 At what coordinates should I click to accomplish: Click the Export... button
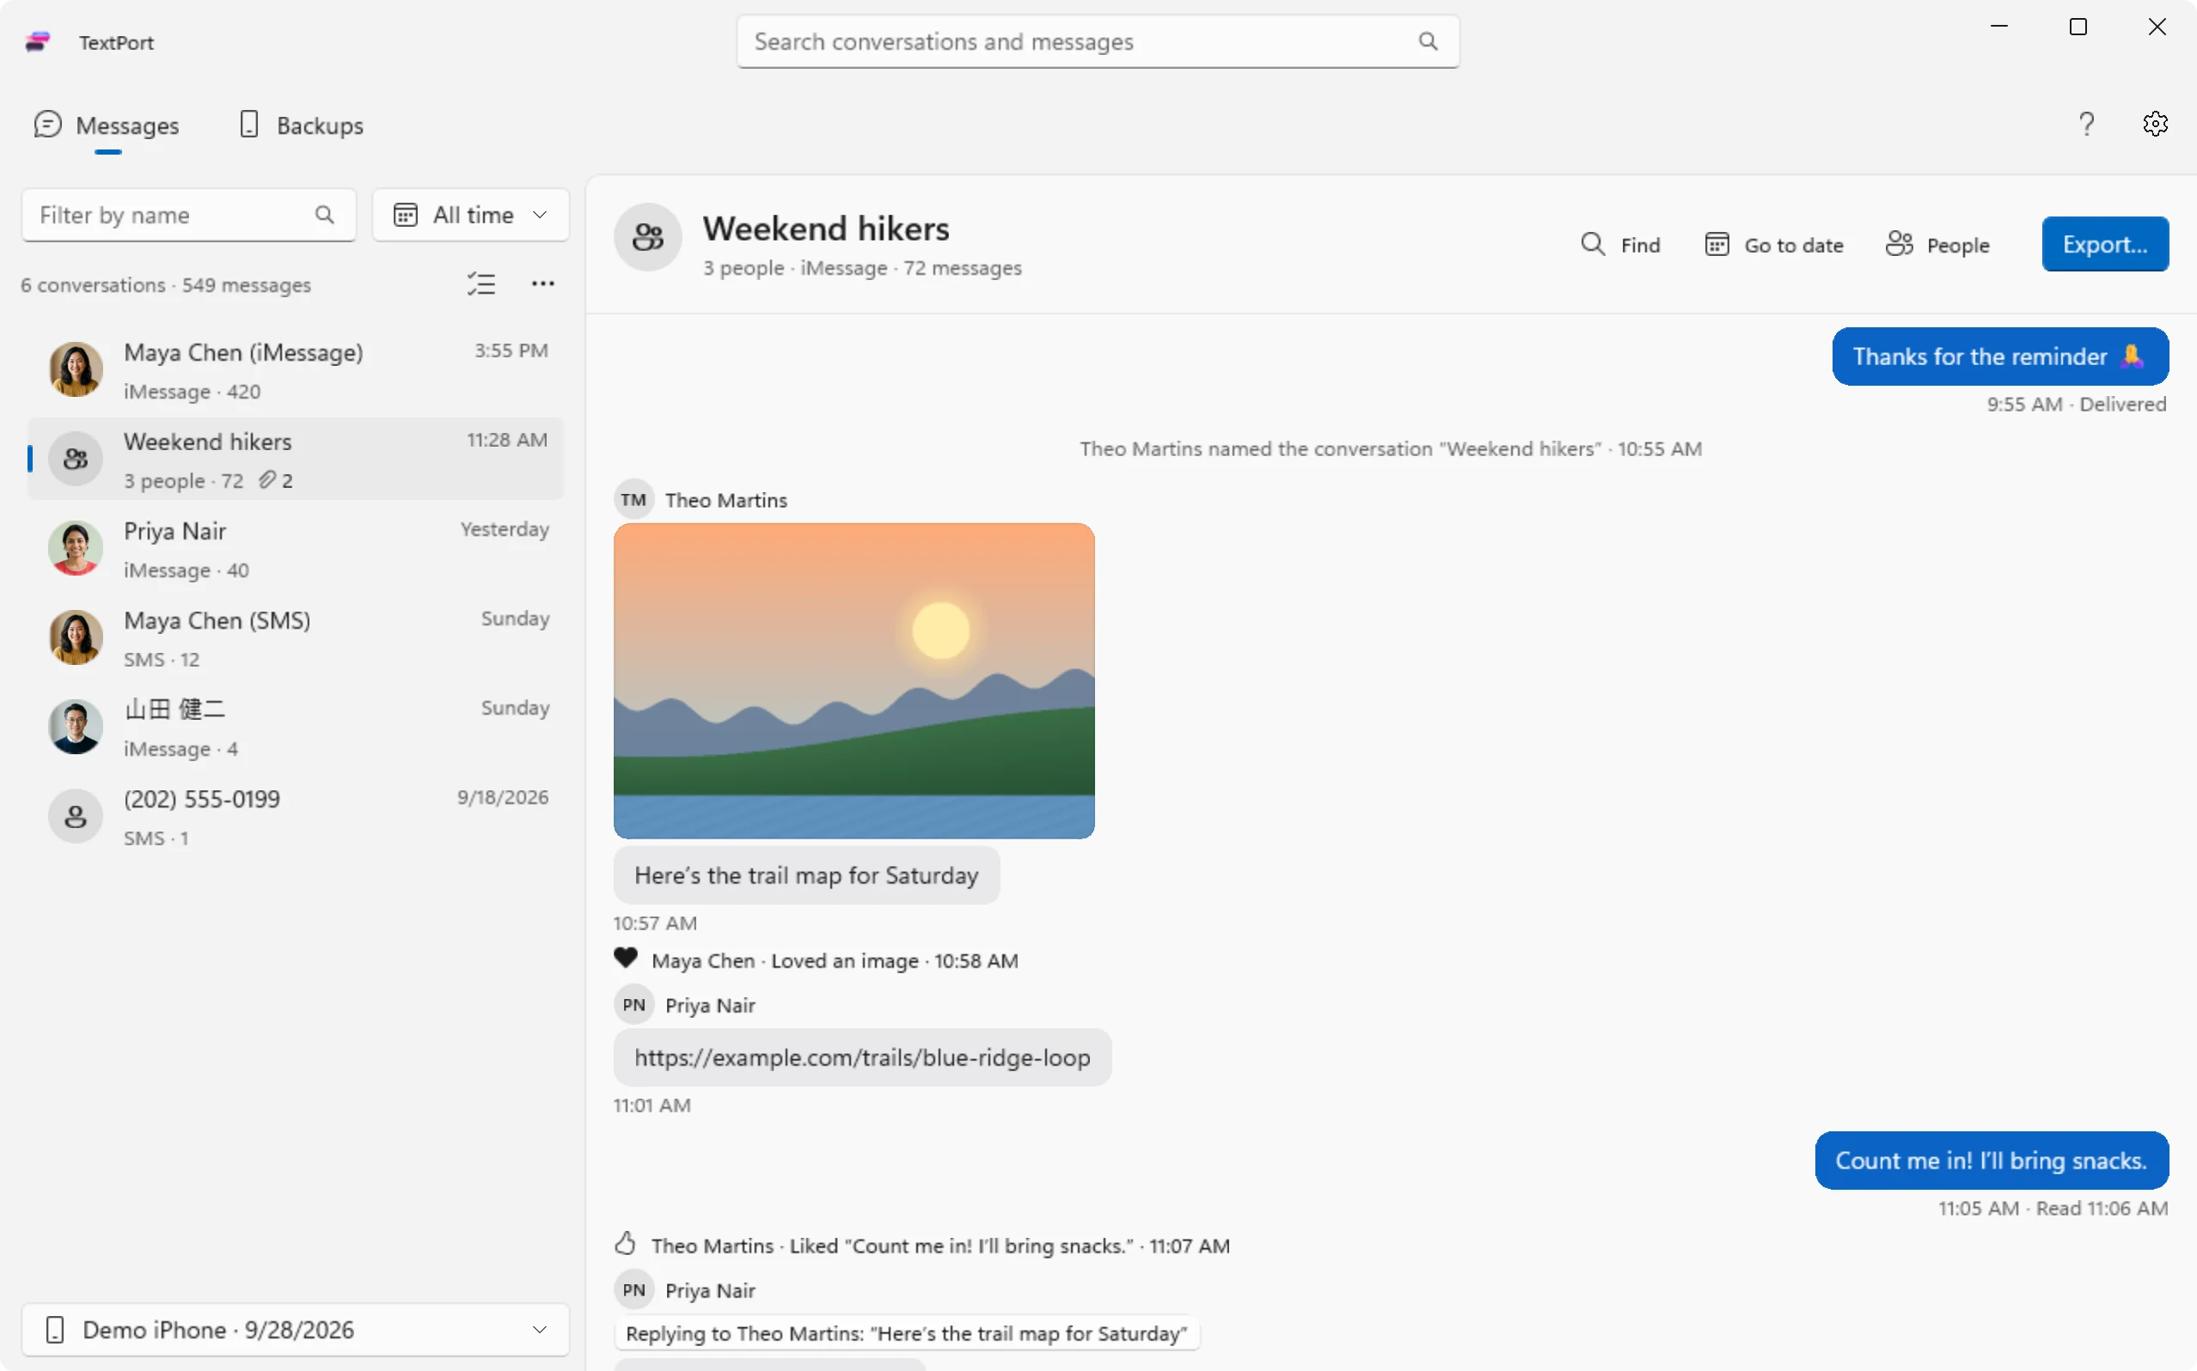(x=2104, y=244)
